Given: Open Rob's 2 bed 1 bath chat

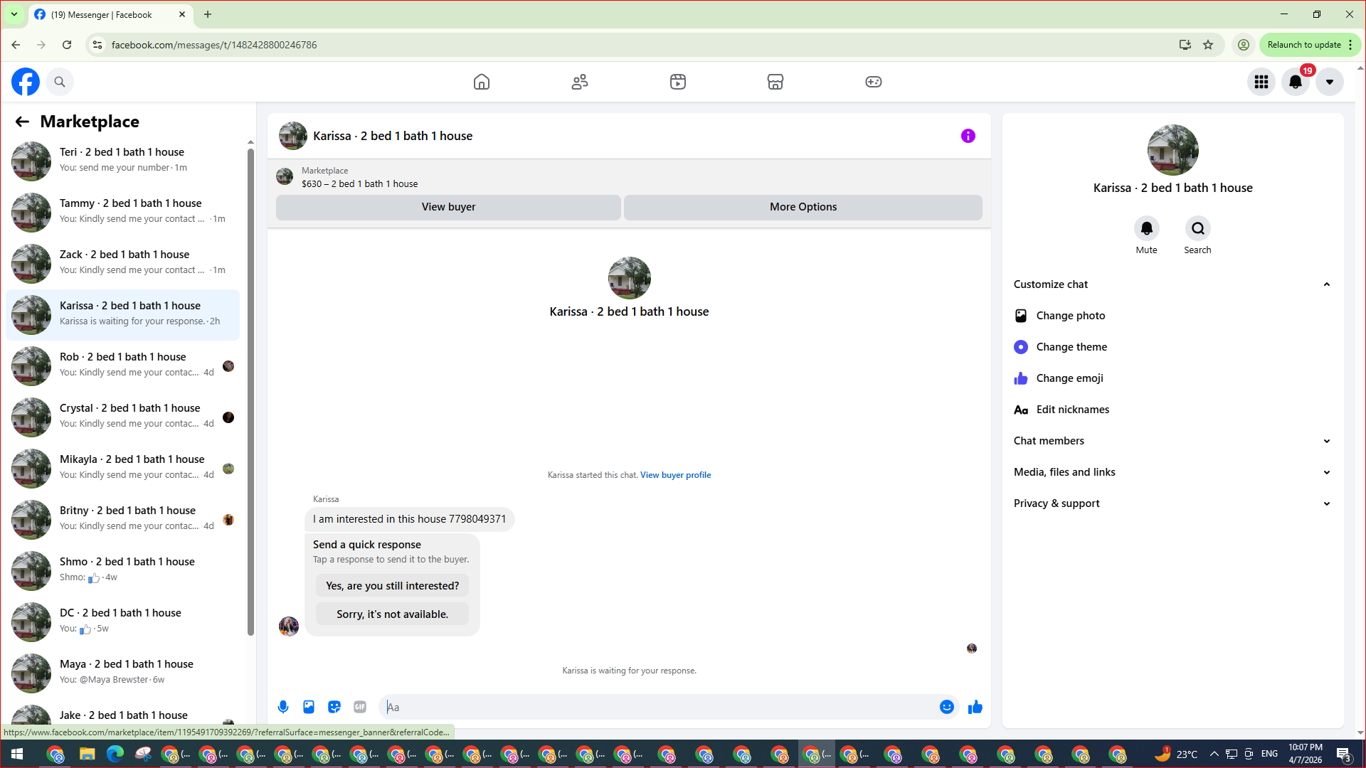Looking at the screenshot, I should coord(123,366).
